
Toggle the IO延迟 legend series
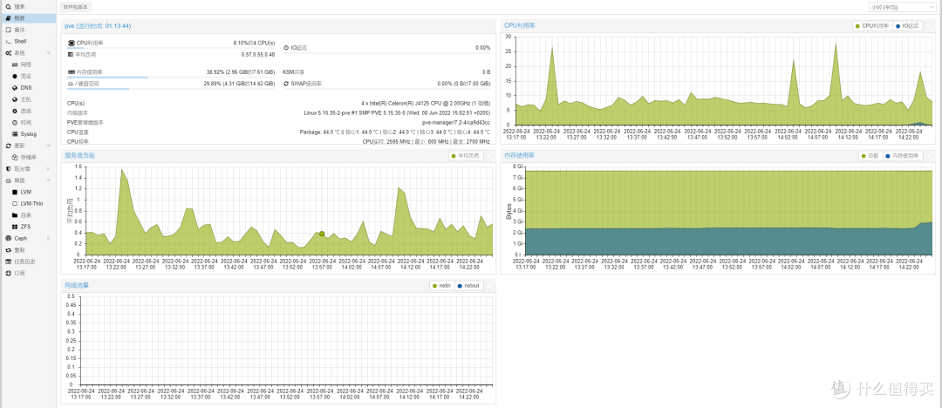907,26
